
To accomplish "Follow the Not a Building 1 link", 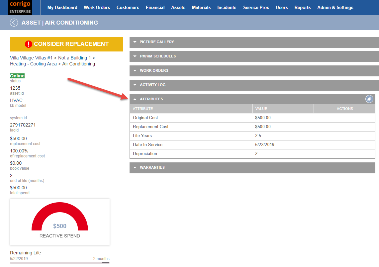I will click(x=74, y=58).
